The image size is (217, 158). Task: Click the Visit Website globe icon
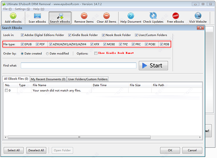pos(198,16)
